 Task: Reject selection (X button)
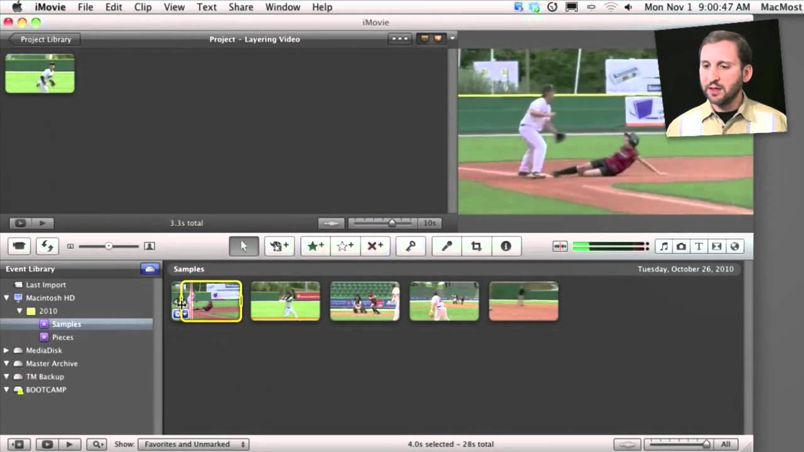pos(375,246)
